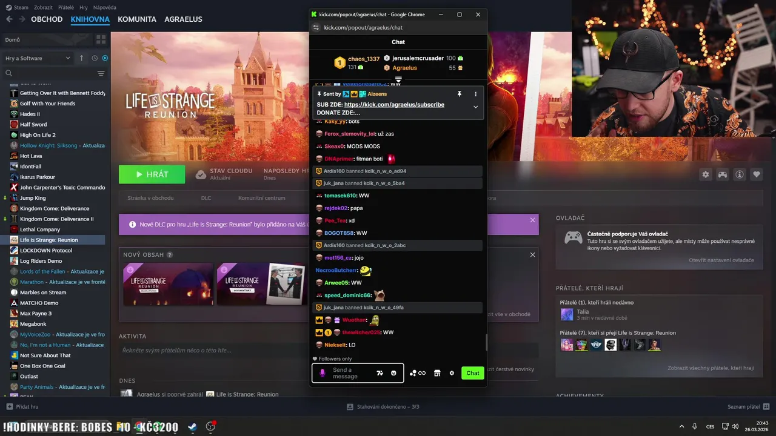Go back with Steam's left arrow

[x=9, y=19]
